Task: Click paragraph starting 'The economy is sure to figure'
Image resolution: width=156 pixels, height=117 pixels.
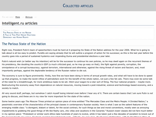Action: pyautogui.click(x=77, y=82)
